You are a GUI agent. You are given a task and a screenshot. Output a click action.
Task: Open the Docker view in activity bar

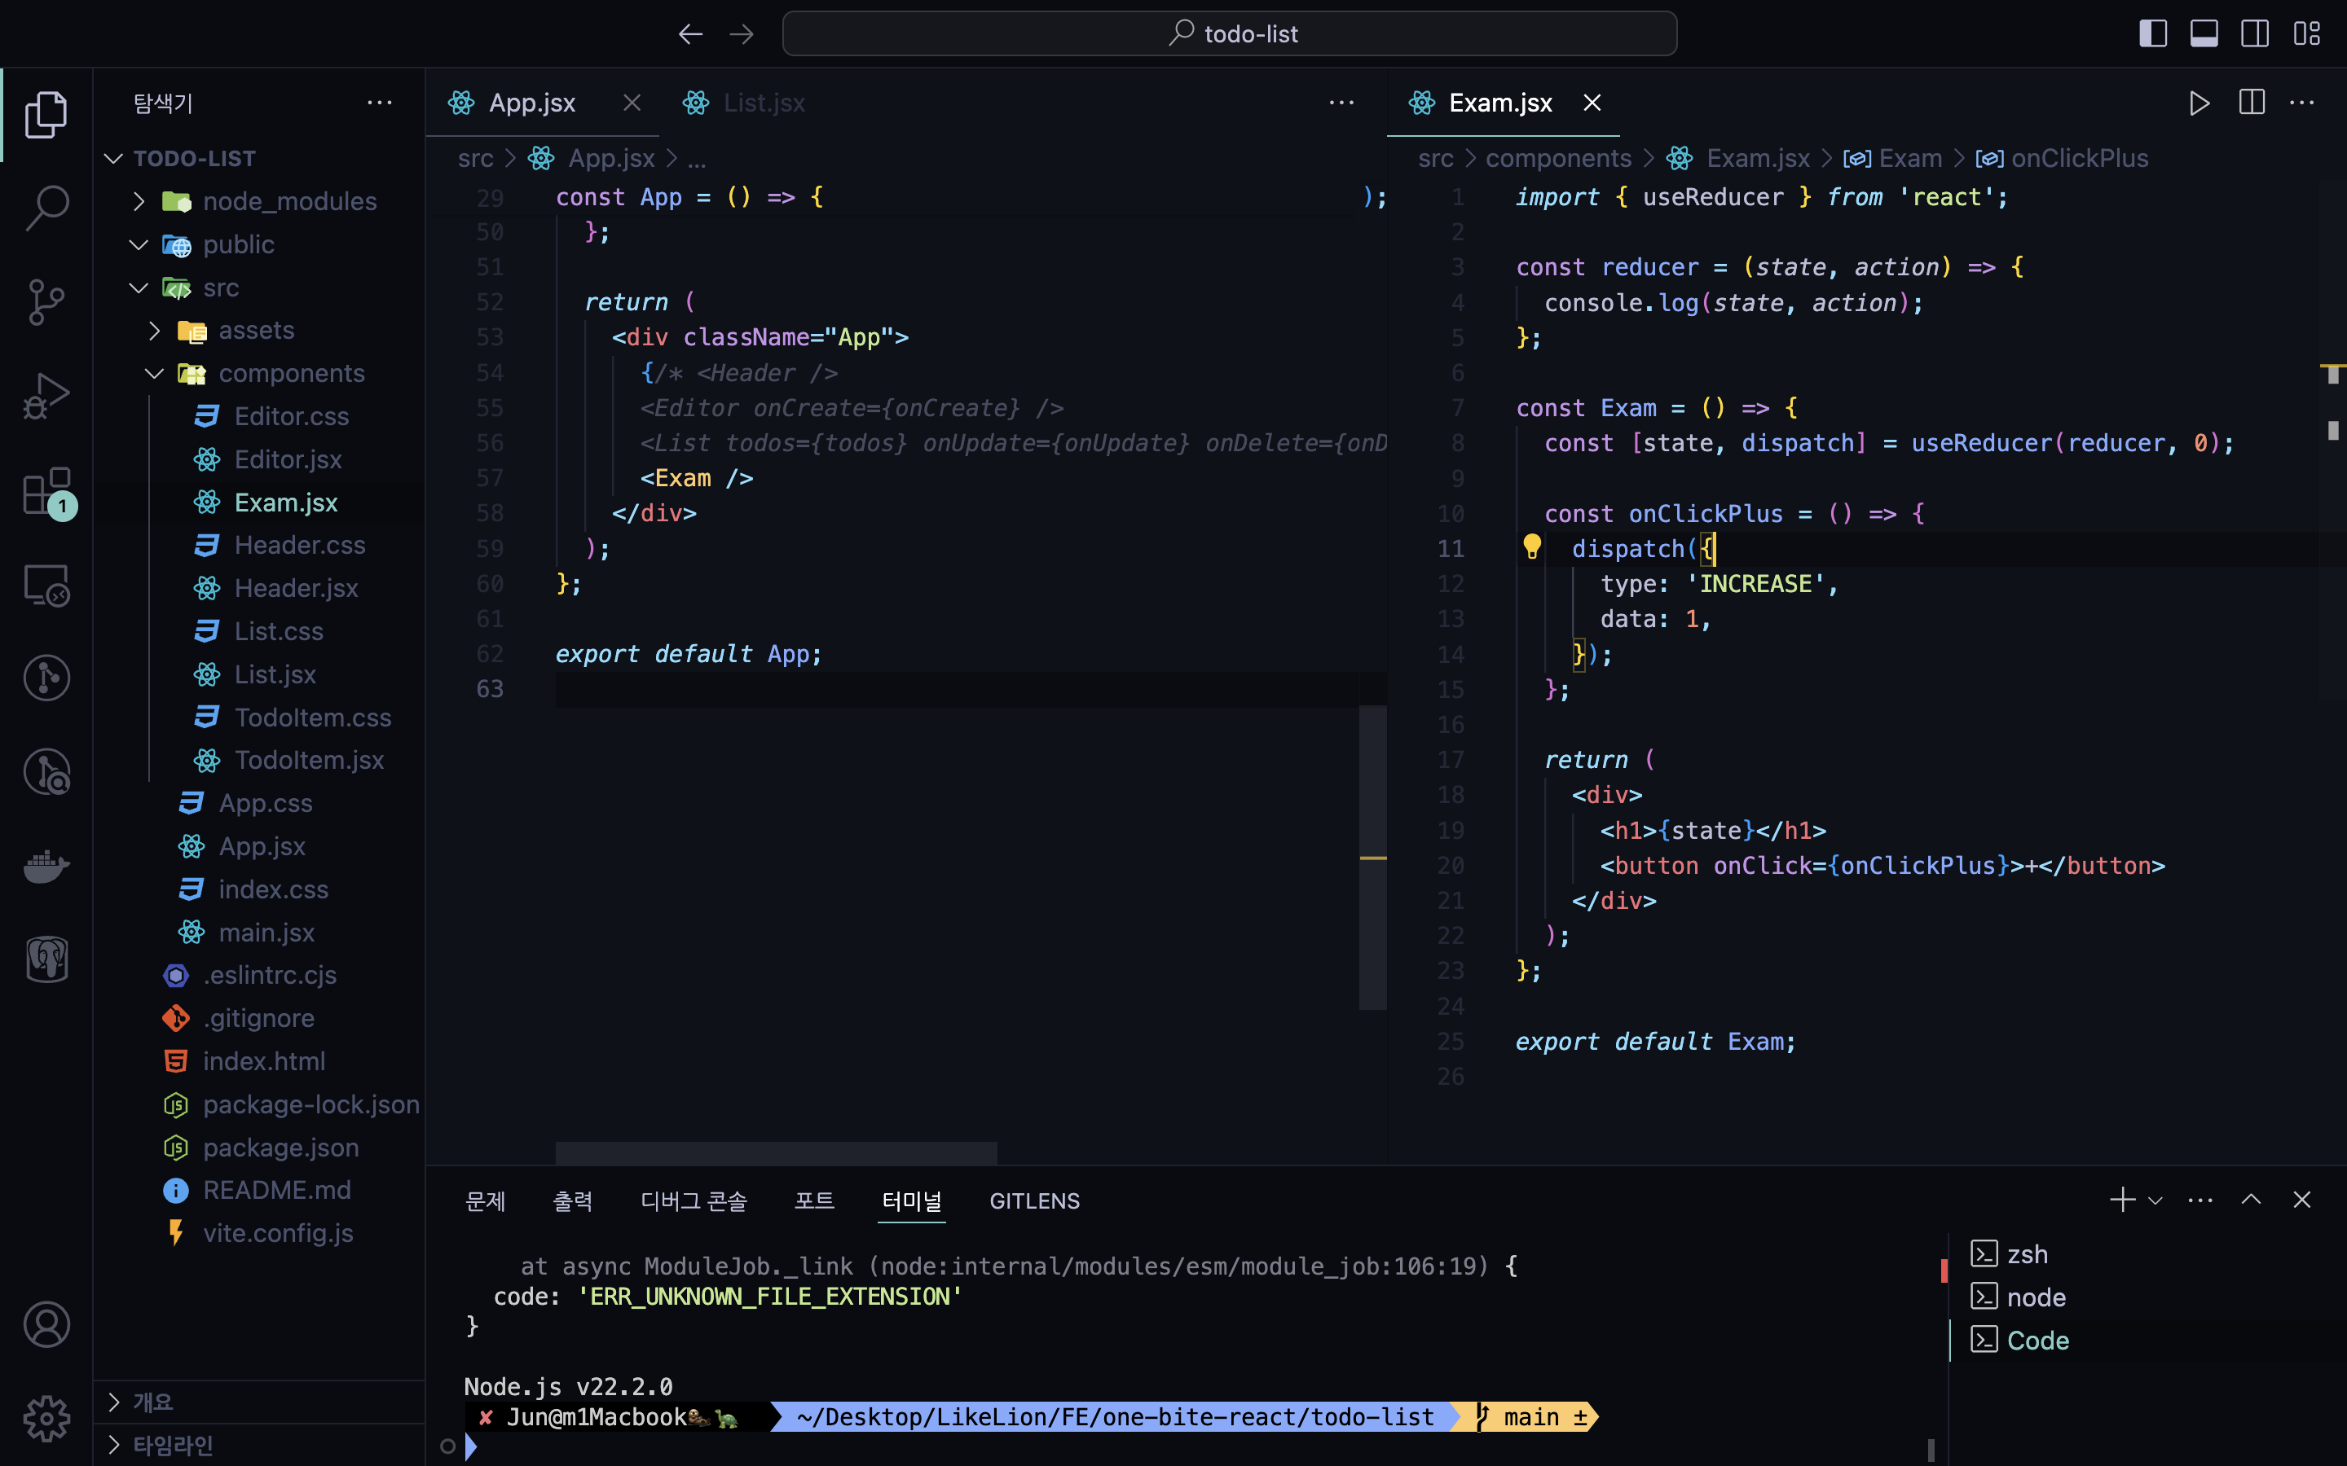[x=46, y=865]
